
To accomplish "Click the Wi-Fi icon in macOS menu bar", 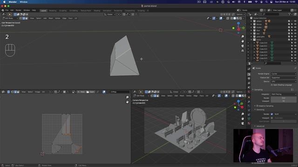I will (256, 2).
